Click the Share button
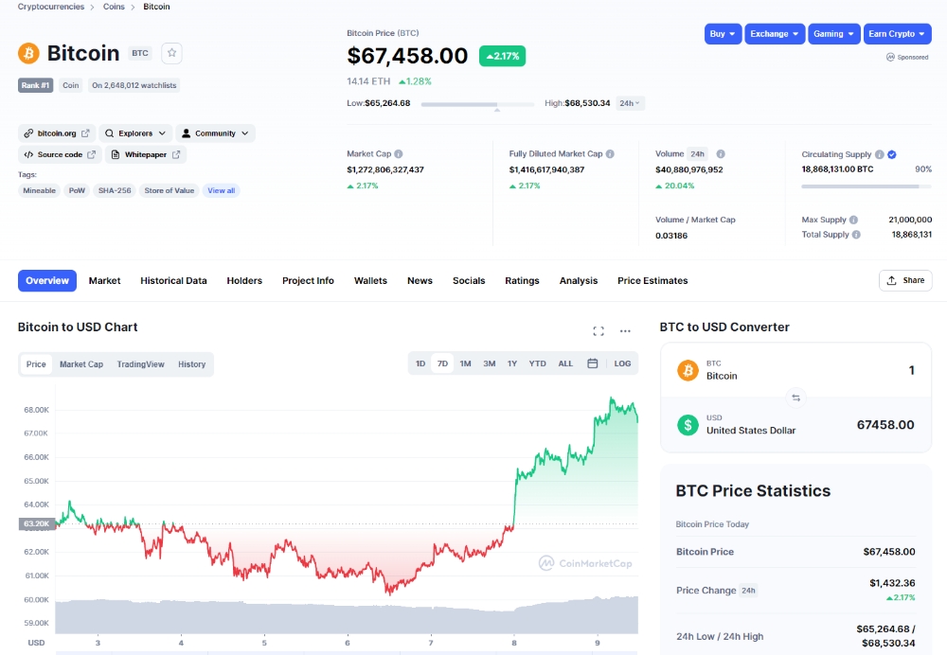 click(905, 281)
